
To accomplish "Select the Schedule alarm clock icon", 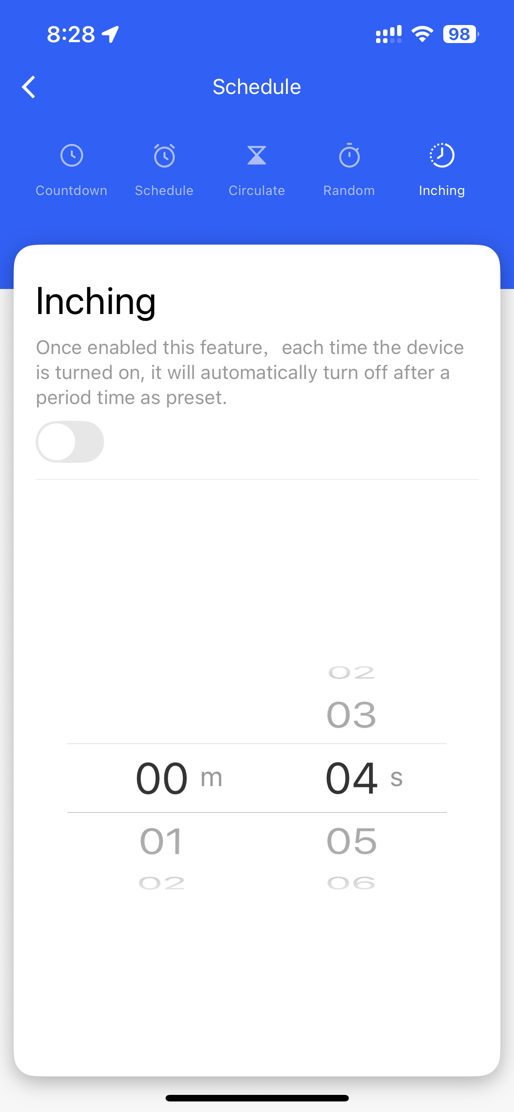I will (164, 155).
